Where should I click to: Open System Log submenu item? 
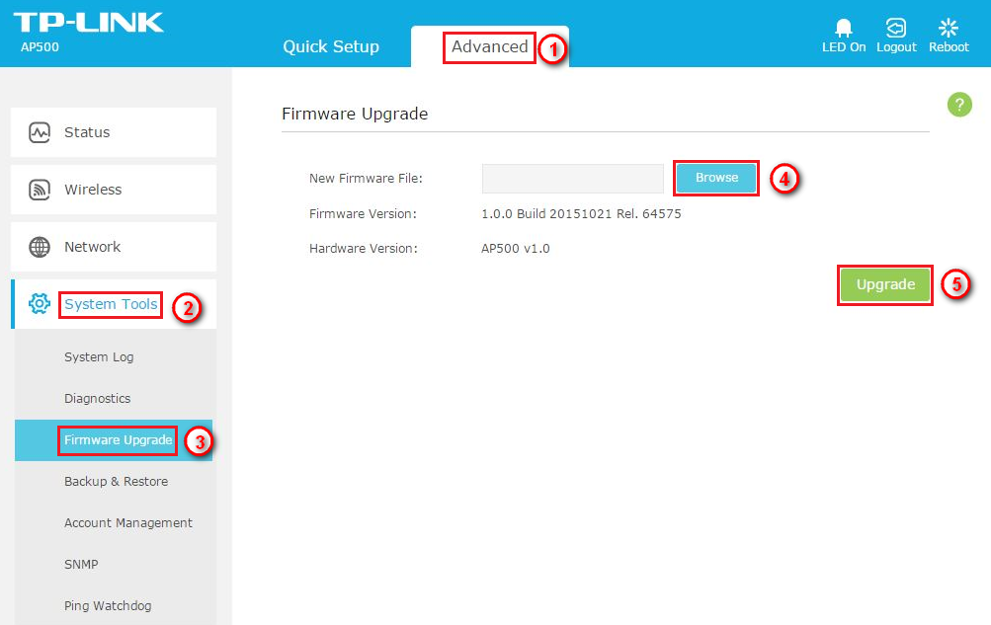tap(99, 357)
